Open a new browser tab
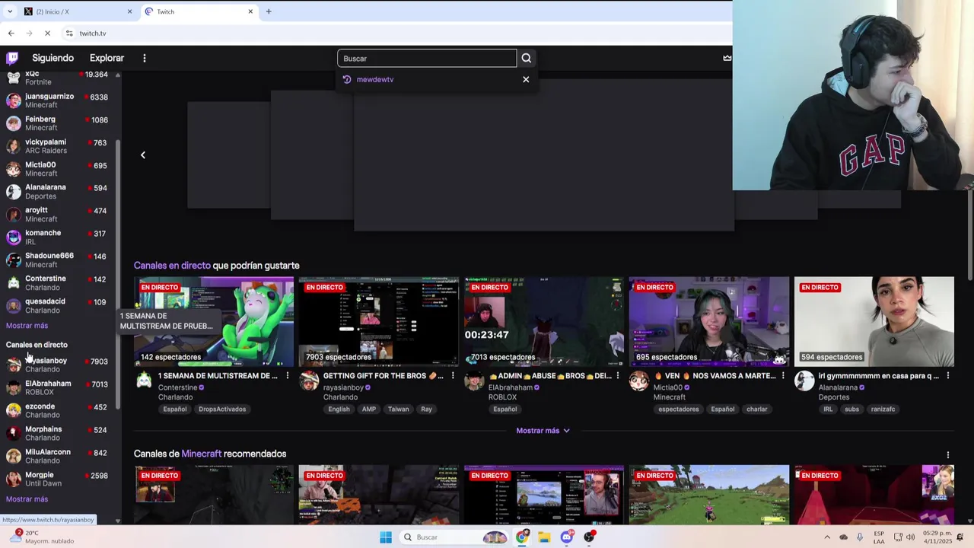 (x=269, y=11)
